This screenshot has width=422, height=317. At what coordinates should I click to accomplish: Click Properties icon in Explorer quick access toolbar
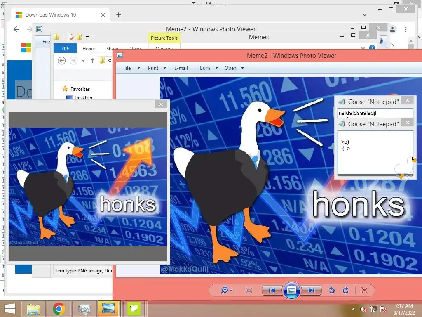coord(70,37)
